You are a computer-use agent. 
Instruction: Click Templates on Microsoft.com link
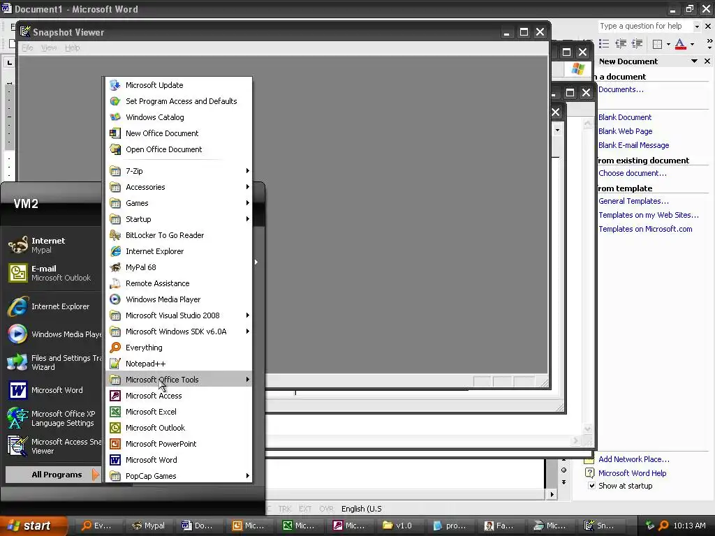tap(645, 229)
